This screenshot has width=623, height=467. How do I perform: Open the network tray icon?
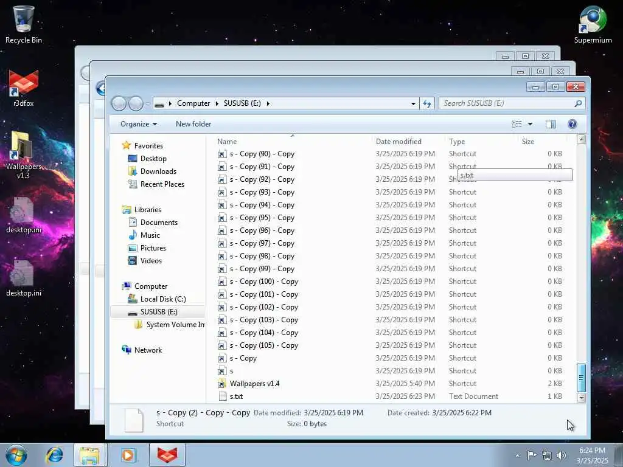point(547,455)
